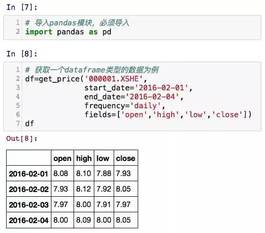Click the In [7] cell prompt
The height and width of the screenshot is (233, 265).
[22, 8]
